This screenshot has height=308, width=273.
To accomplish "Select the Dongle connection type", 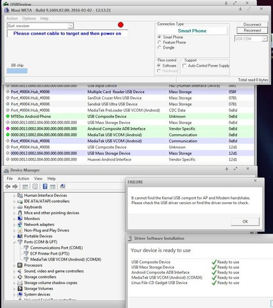I will (159, 47).
